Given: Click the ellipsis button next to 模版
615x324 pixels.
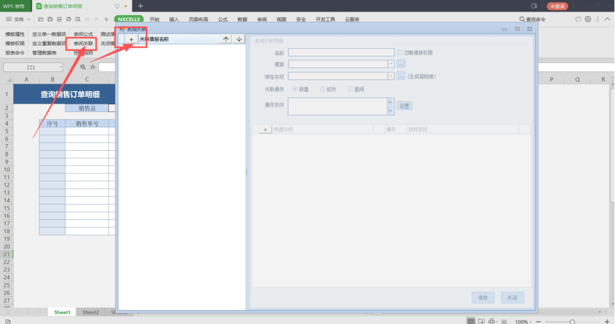Looking at the screenshot, I should [401, 64].
